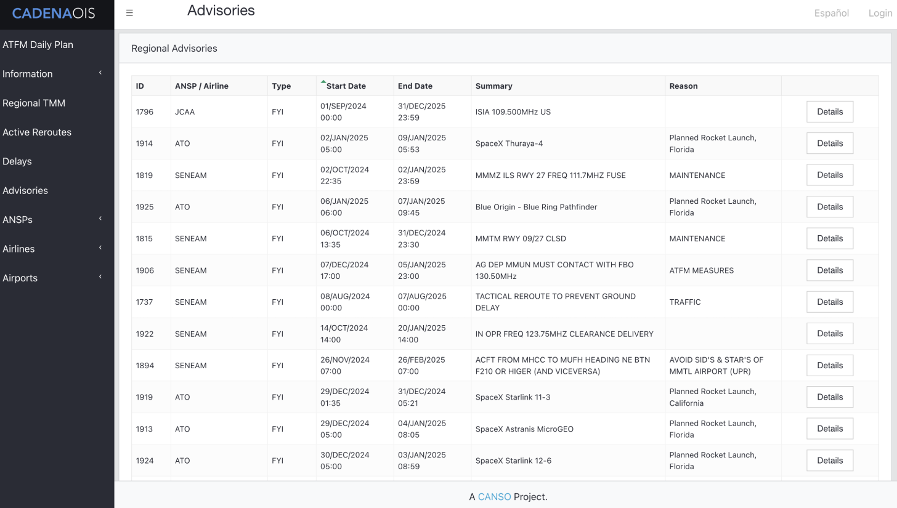View Details for advisory 1819
Viewport: 897px width, 508px height.
[x=830, y=175]
